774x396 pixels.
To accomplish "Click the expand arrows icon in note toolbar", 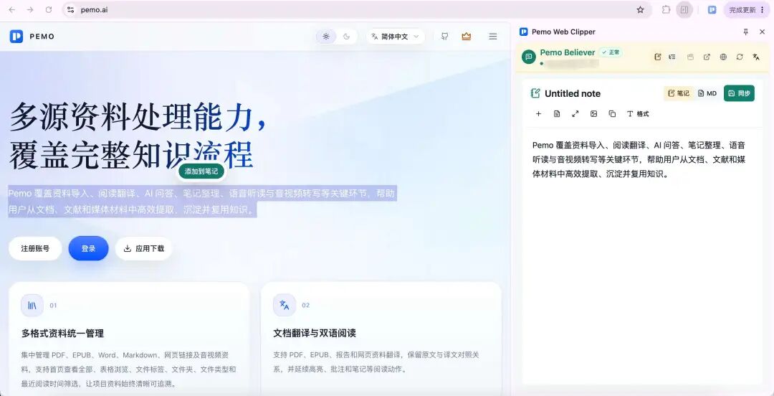I will 575,114.
